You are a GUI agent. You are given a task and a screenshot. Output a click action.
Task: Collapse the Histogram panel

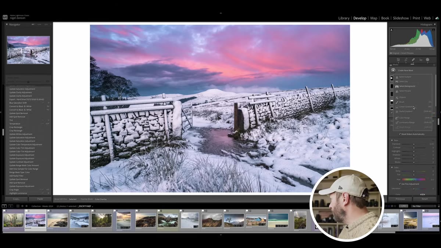(x=435, y=25)
